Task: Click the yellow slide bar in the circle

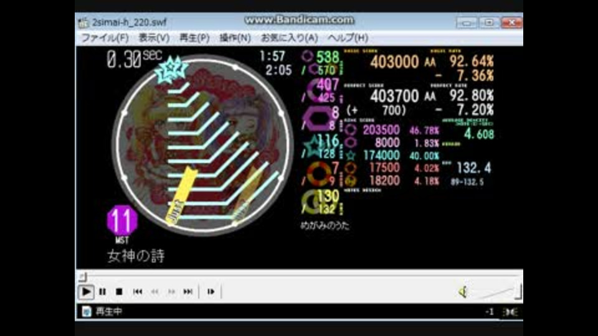Action: coord(181,195)
